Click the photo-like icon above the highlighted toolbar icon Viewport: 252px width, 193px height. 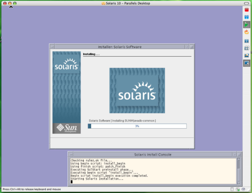(x=246, y=55)
